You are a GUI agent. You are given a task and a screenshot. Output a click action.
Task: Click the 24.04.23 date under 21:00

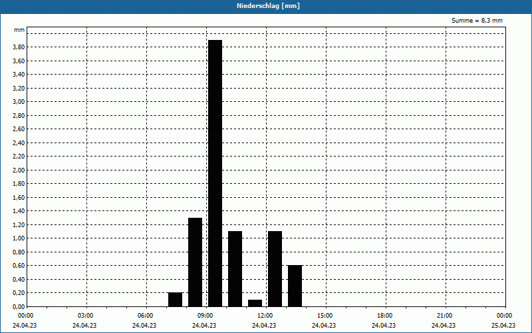coord(444,326)
